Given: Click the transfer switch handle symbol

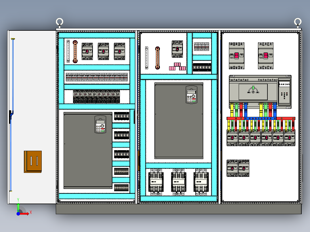Looking at the screenshot, I should (x=253, y=90).
